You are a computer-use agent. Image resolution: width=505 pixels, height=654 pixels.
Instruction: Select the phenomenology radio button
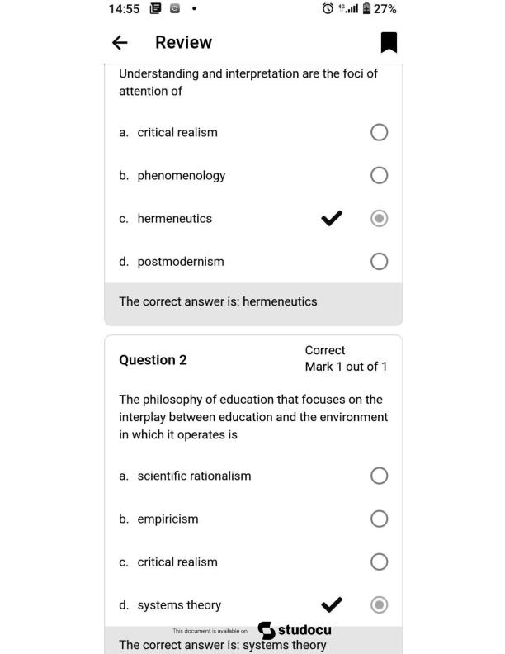(x=380, y=175)
